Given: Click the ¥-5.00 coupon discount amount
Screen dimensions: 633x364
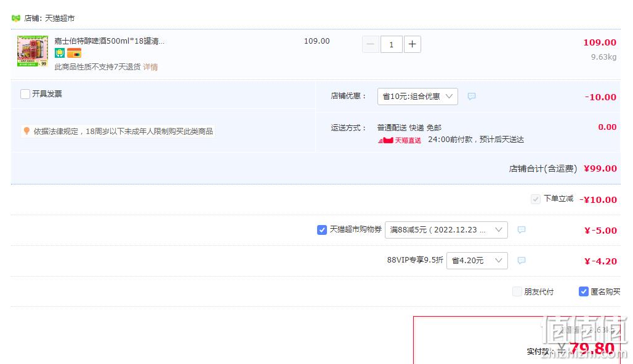Looking at the screenshot, I should [601, 231].
